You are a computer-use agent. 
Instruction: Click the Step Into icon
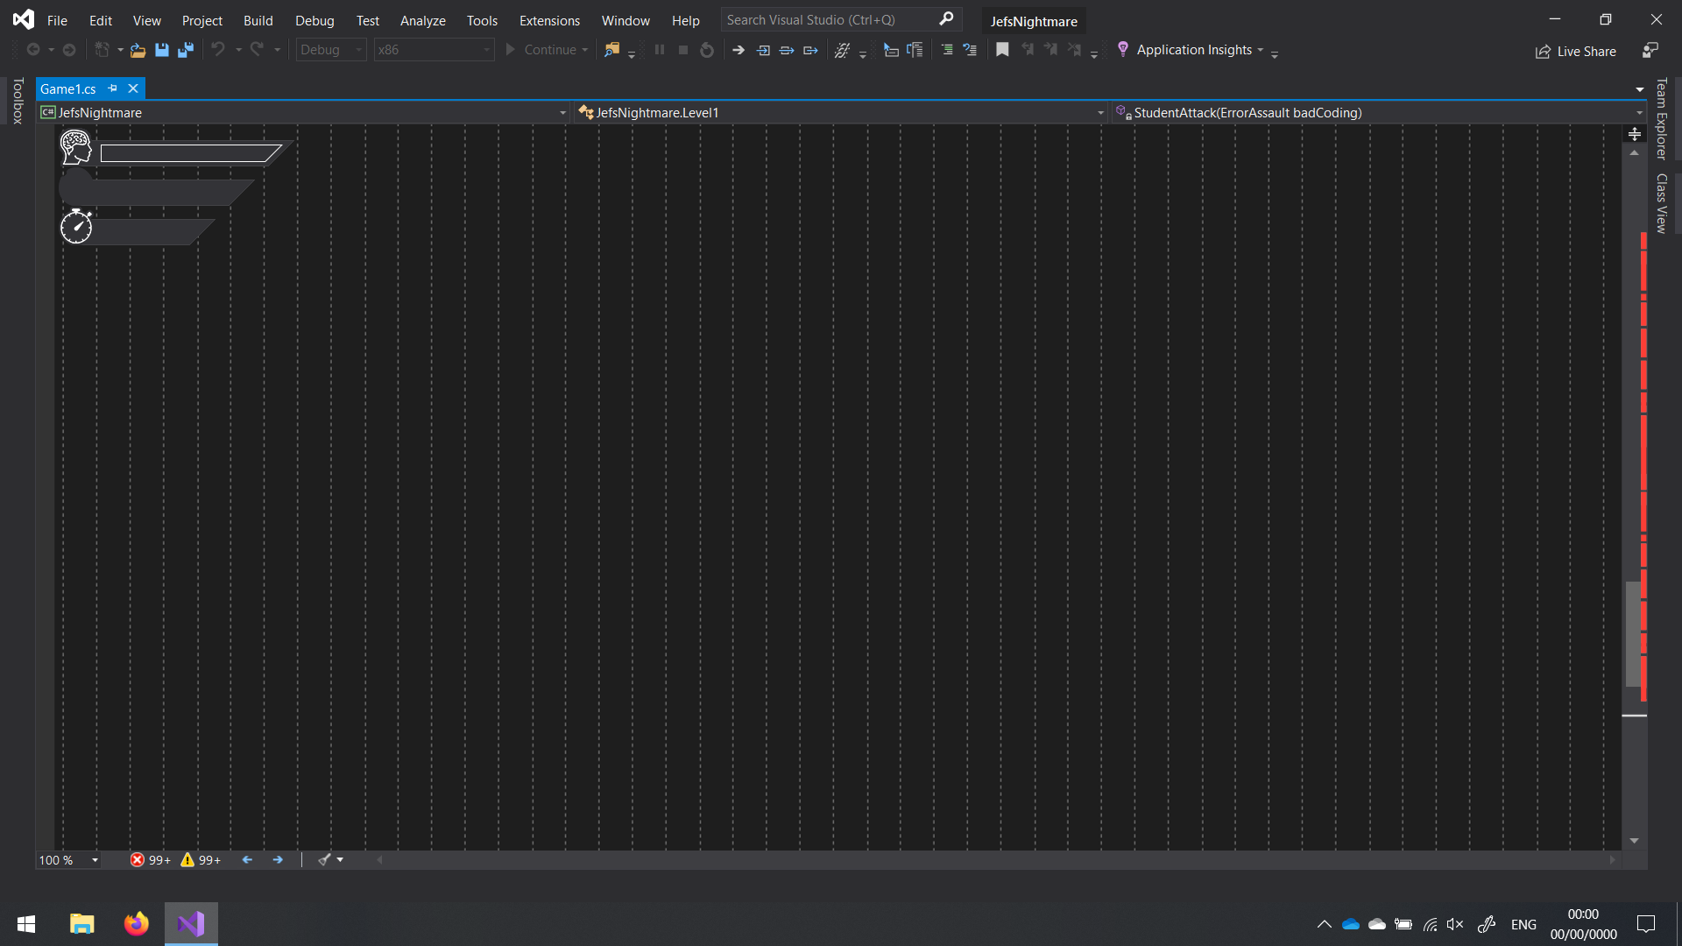(764, 50)
